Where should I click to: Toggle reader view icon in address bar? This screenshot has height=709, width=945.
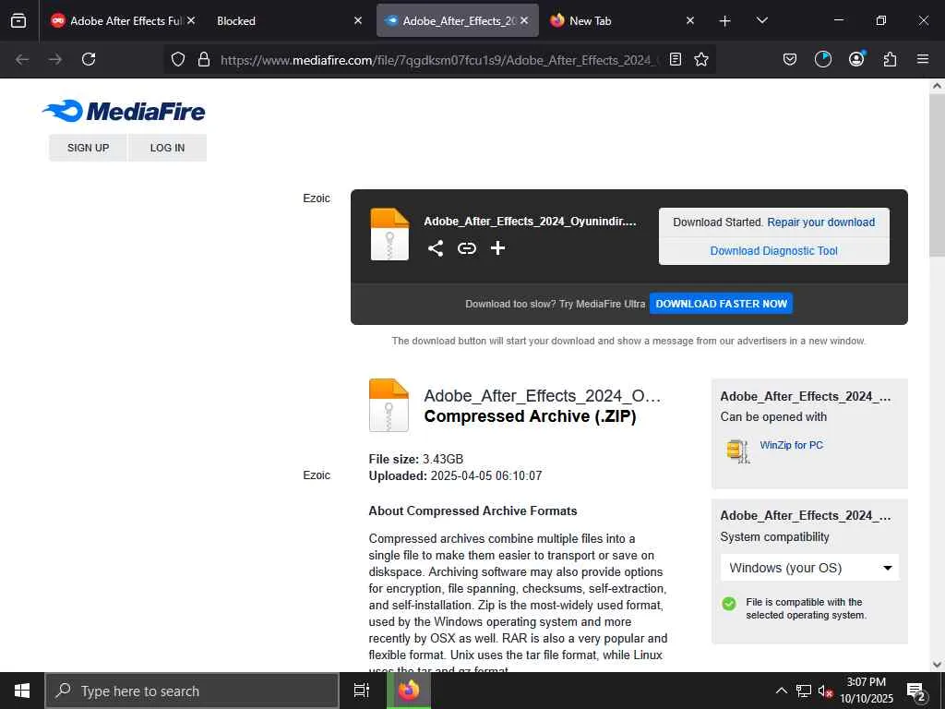pyautogui.click(x=676, y=59)
